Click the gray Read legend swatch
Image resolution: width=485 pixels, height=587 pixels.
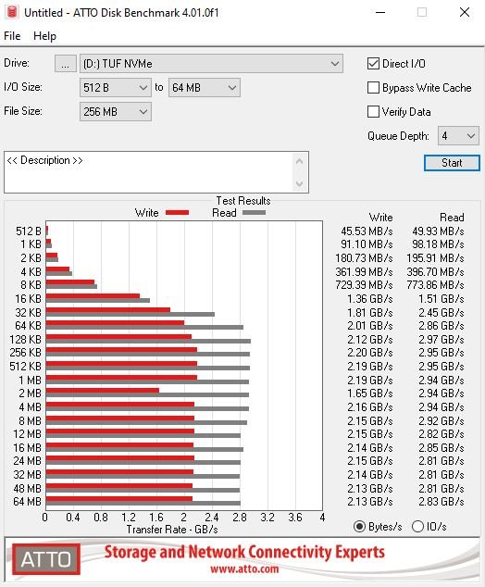coord(254,213)
